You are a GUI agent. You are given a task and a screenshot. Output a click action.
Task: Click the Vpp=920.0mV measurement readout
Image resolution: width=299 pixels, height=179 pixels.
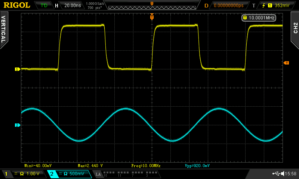(197, 165)
